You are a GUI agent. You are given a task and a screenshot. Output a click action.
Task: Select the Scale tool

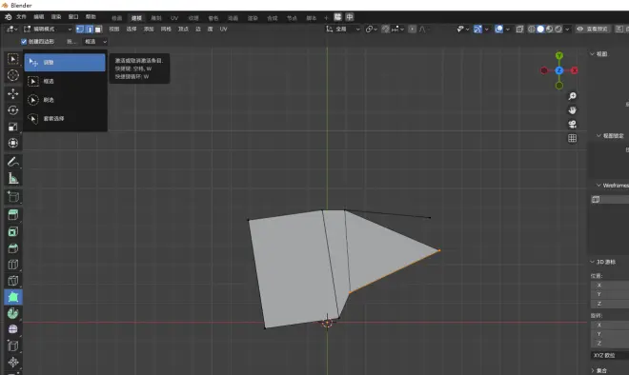[12, 127]
